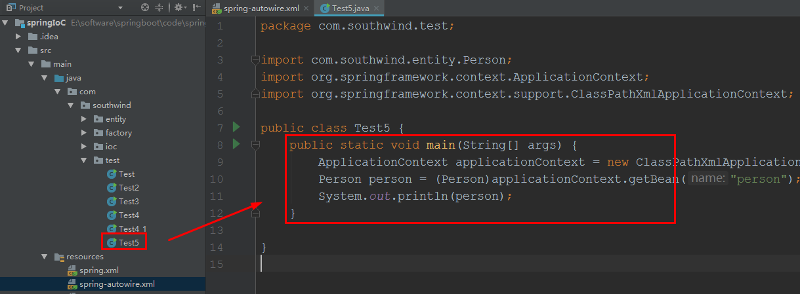Collapse the com package

point(57,91)
